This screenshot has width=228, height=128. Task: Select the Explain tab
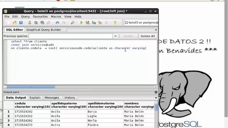coord(35,97)
